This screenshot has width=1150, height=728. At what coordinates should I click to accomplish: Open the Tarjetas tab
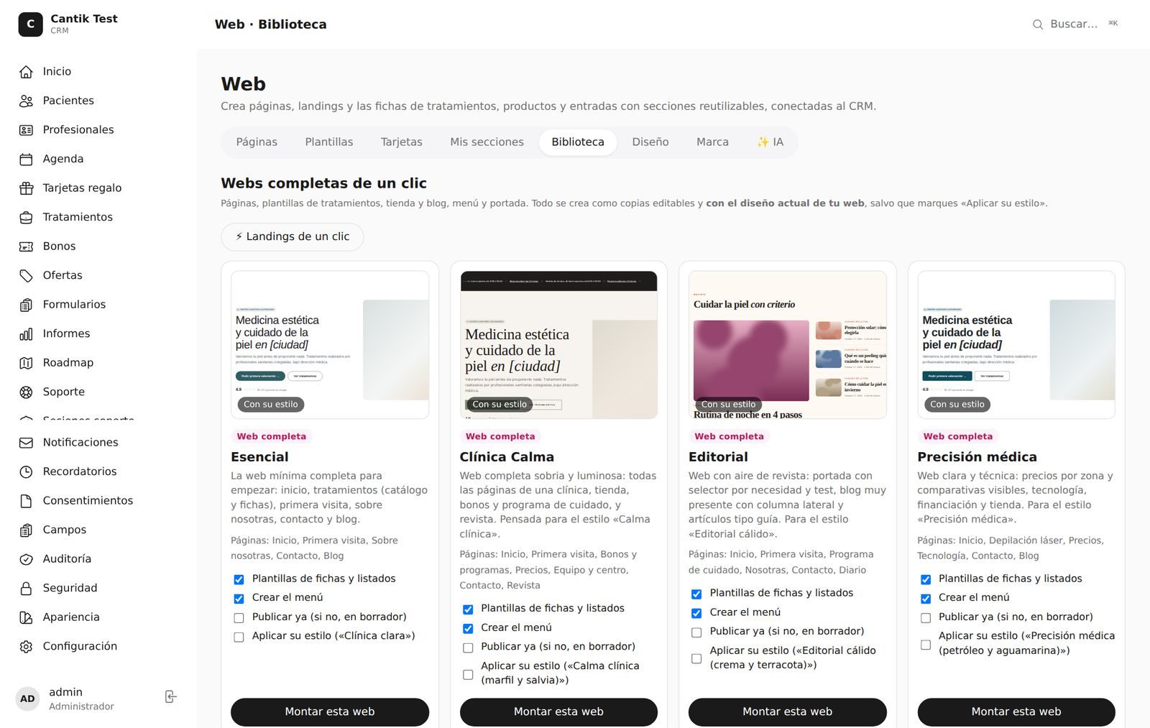click(x=402, y=142)
